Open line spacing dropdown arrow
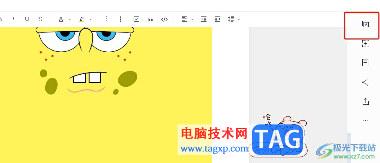The height and width of the screenshot is (163, 380). point(239,19)
